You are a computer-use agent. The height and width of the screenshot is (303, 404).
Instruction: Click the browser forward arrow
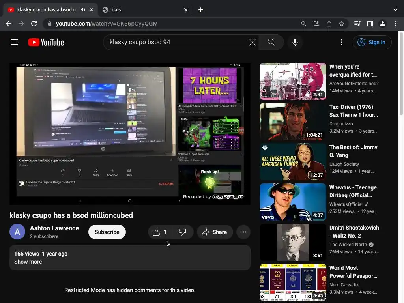point(21,24)
